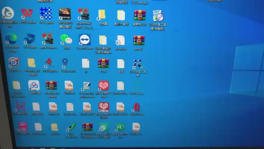Launch the pink H shortcut

point(20,107)
